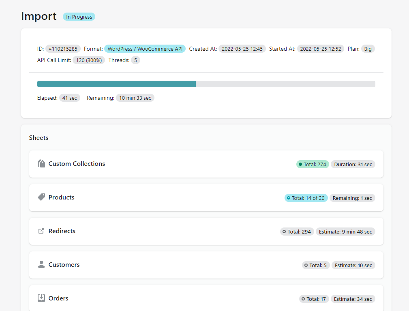Click the Redirects external-link icon
The height and width of the screenshot is (311, 409).
(41, 231)
